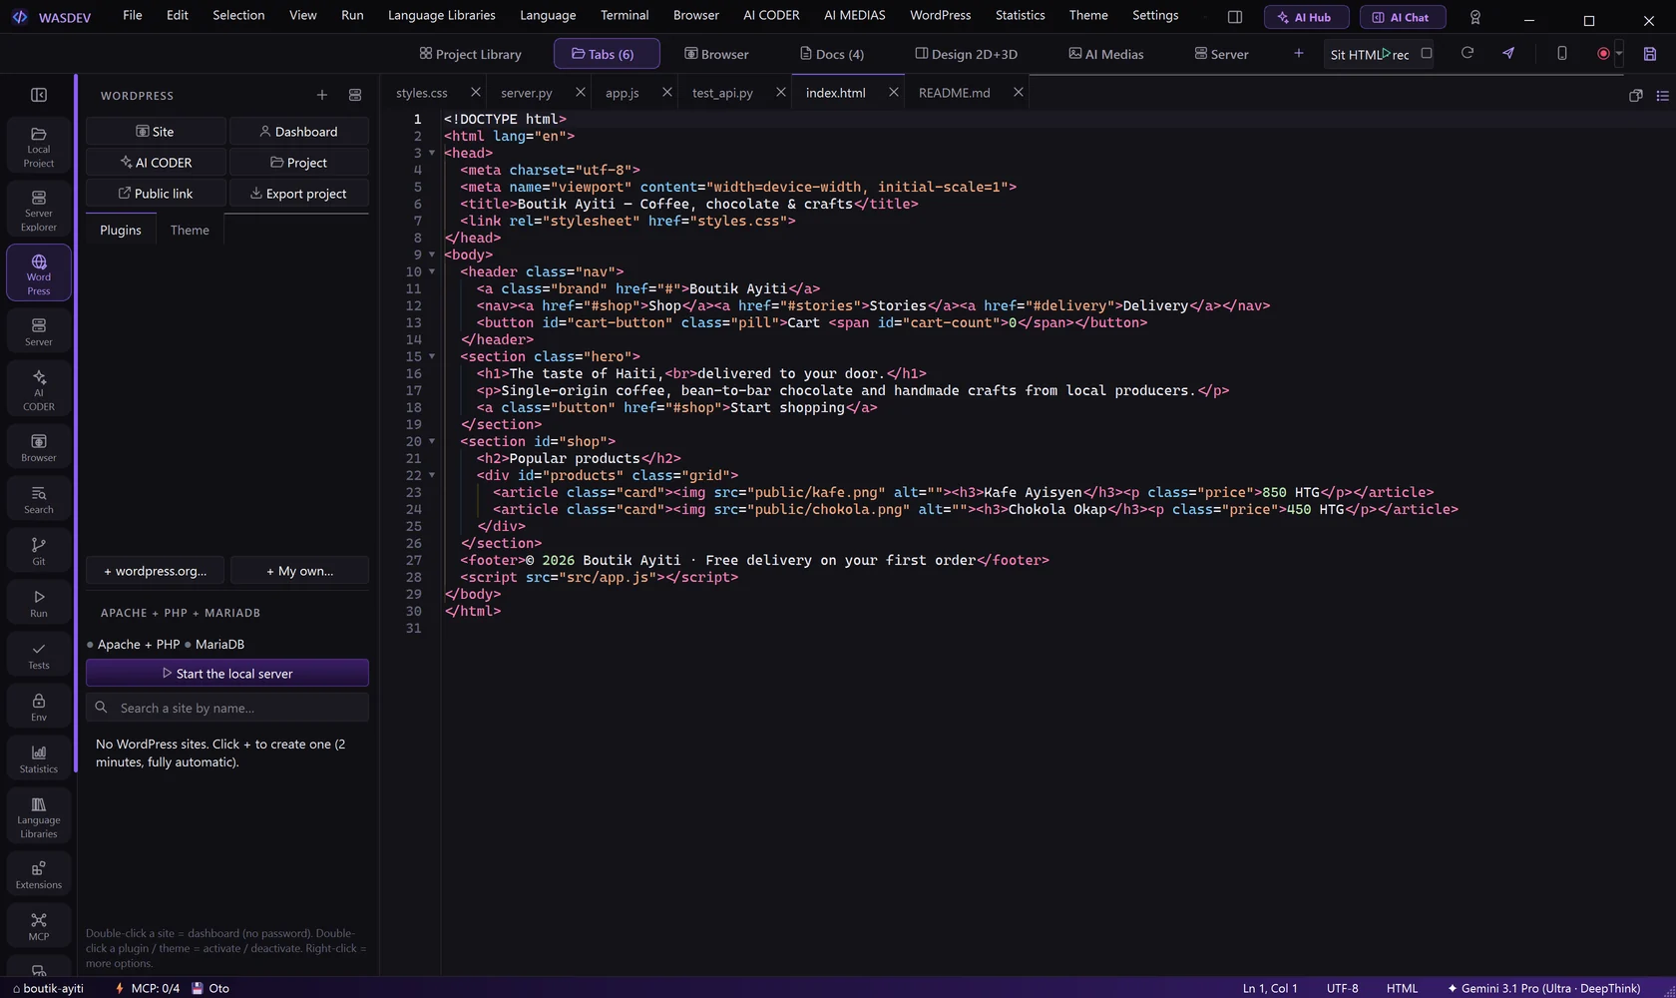Open the Search sidebar panel
The height and width of the screenshot is (998, 1676).
[x=39, y=499]
